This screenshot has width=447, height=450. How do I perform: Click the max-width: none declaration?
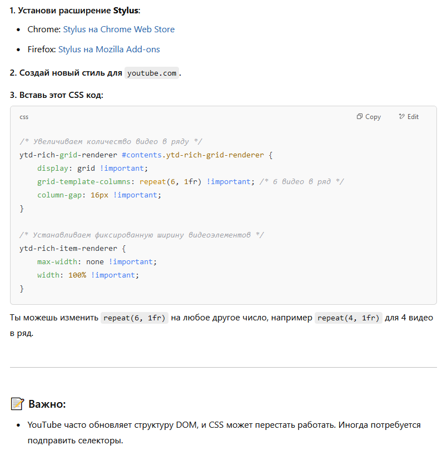[97, 262]
